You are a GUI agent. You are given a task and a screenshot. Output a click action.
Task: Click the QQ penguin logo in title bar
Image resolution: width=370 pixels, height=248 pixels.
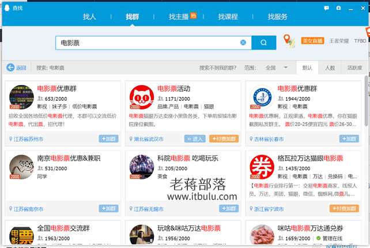click(7, 8)
